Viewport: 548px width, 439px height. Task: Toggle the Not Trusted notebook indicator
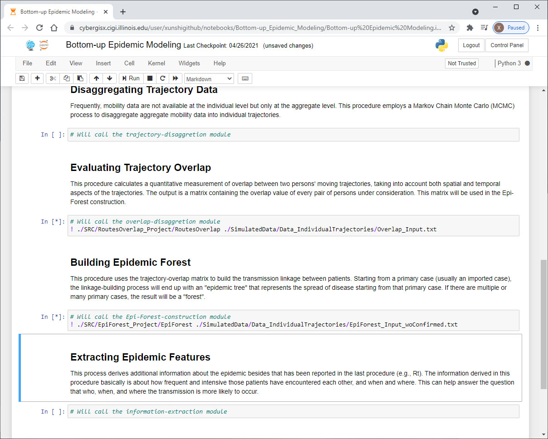pyautogui.click(x=462, y=63)
